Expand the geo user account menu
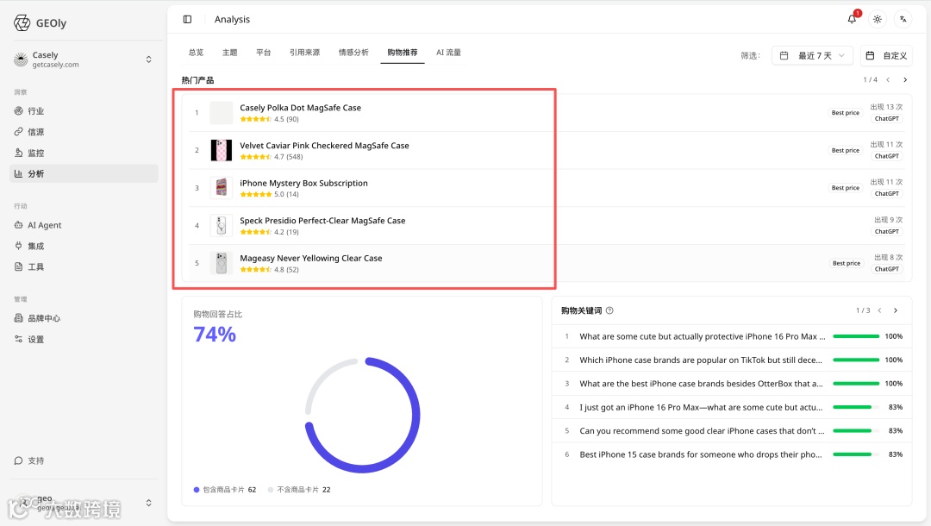 point(148,503)
